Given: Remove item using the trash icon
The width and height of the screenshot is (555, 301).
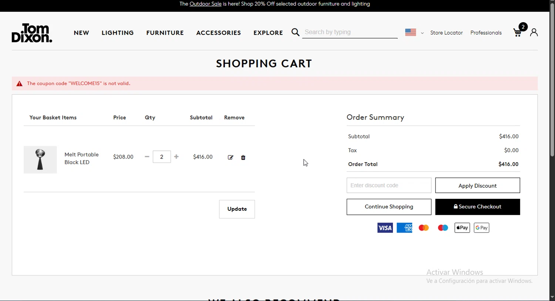Looking at the screenshot, I should (x=243, y=157).
